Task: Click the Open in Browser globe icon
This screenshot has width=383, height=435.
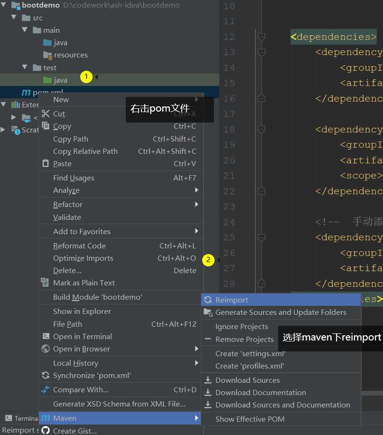Action: (x=46, y=349)
